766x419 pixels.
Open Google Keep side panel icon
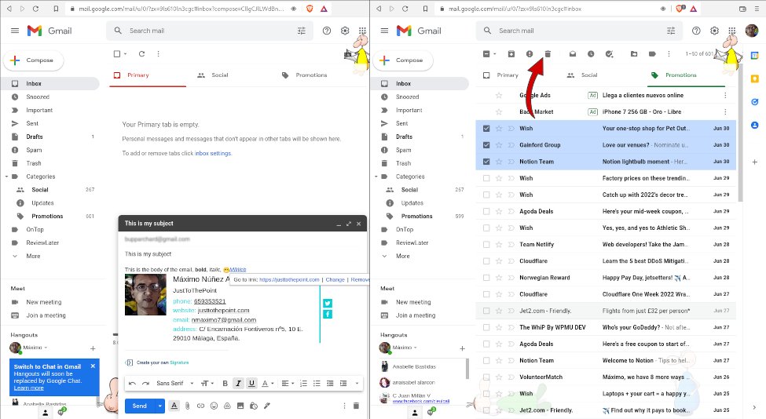[x=755, y=78]
